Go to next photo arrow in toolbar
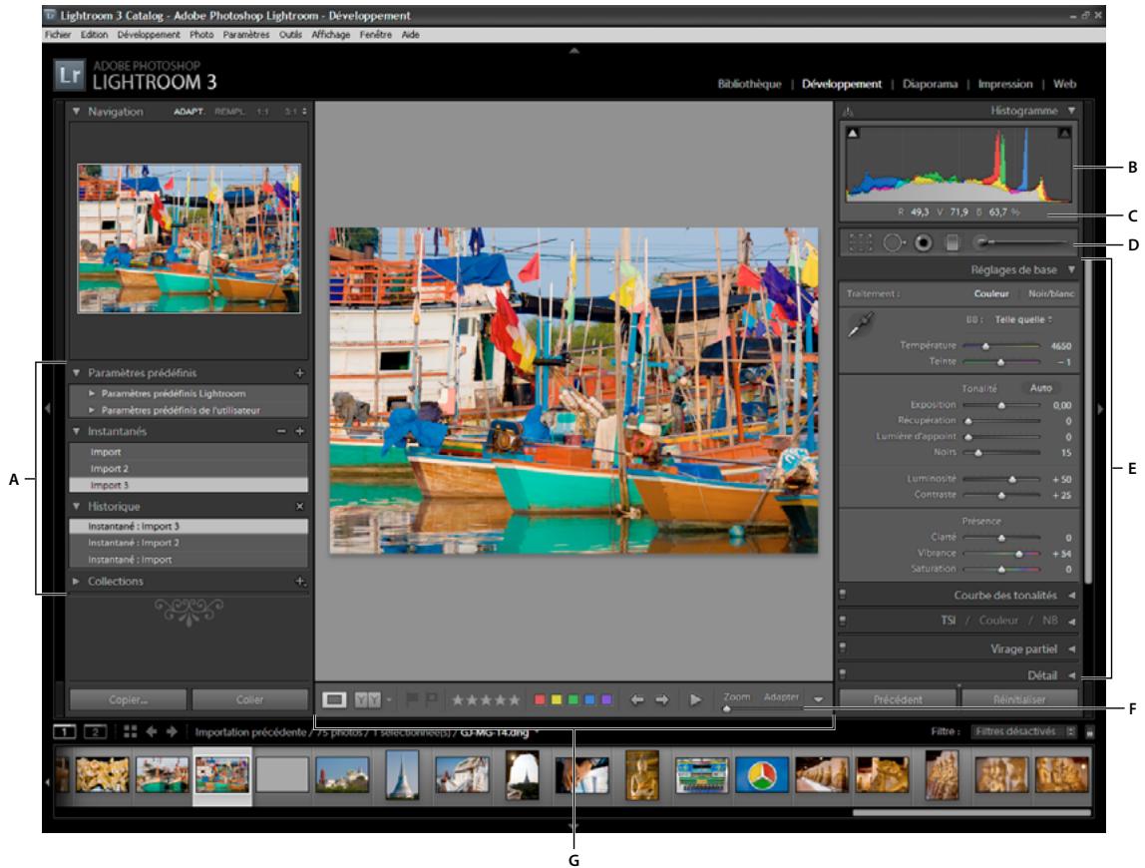This screenshot has height=868, width=1145. pos(662,700)
